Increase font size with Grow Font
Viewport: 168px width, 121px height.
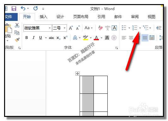pos(71,28)
